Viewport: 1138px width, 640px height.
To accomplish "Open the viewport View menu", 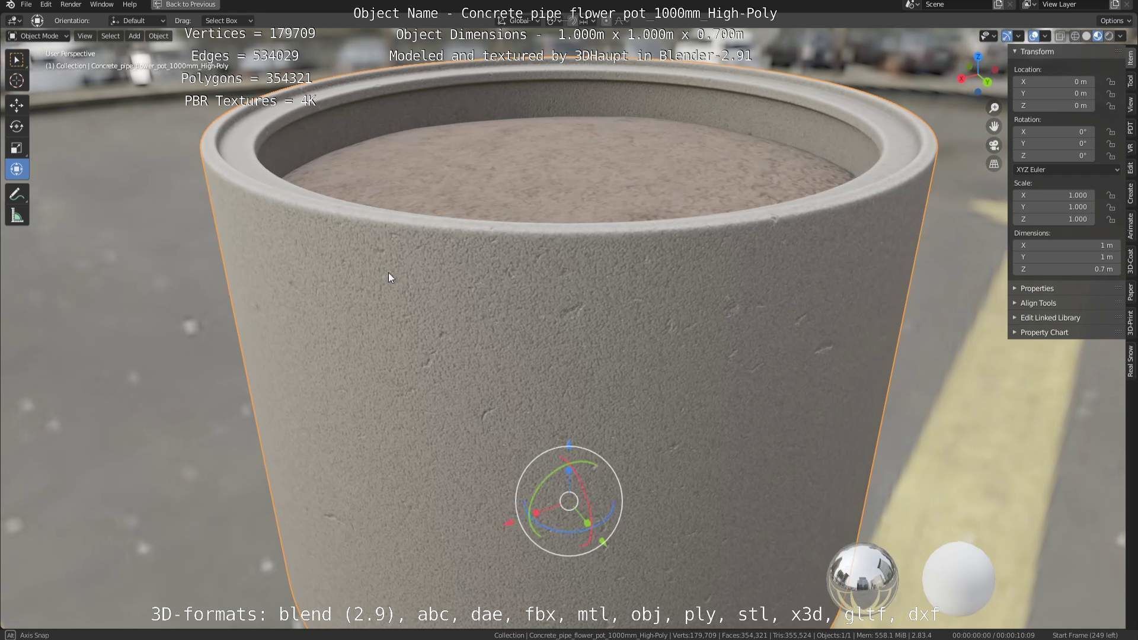I will point(85,36).
